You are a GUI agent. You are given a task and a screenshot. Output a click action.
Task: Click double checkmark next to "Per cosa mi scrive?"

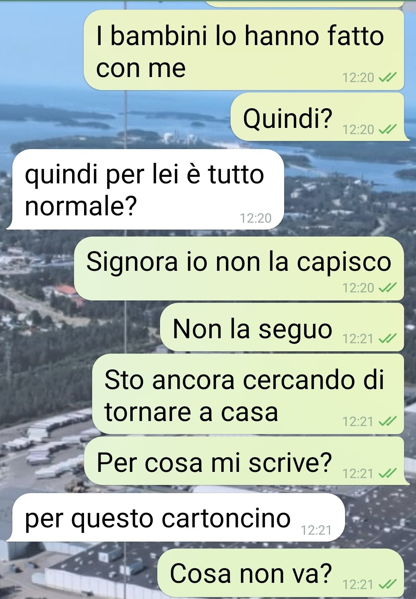(387, 473)
